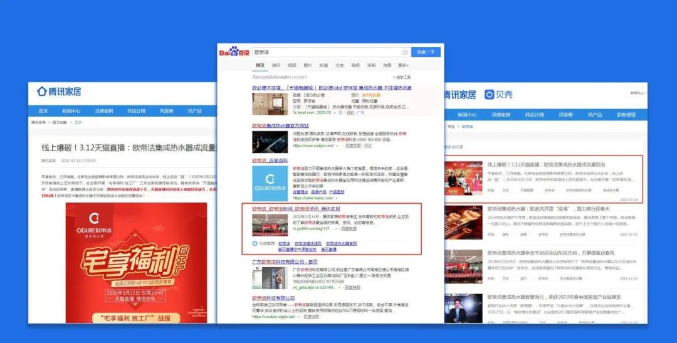This screenshot has height=343, width=677.
Task: Click the conference thumbnail in highlighted Baidu result
Action: coord(270,225)
